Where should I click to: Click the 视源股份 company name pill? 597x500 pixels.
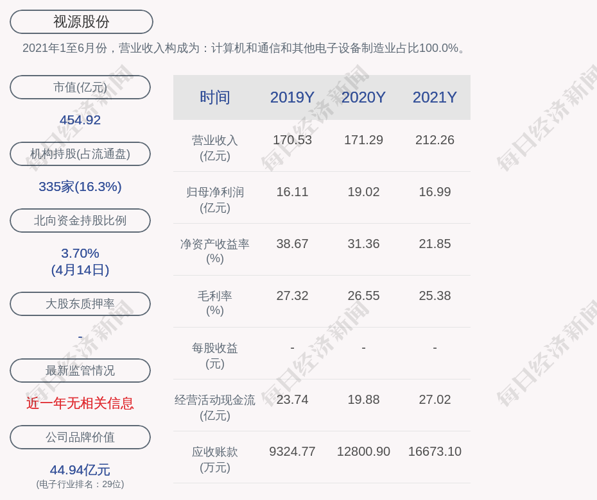click(x=82, y=22)
